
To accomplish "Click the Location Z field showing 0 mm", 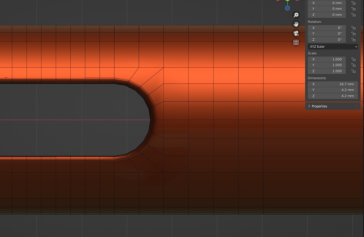I will (327, 15).
